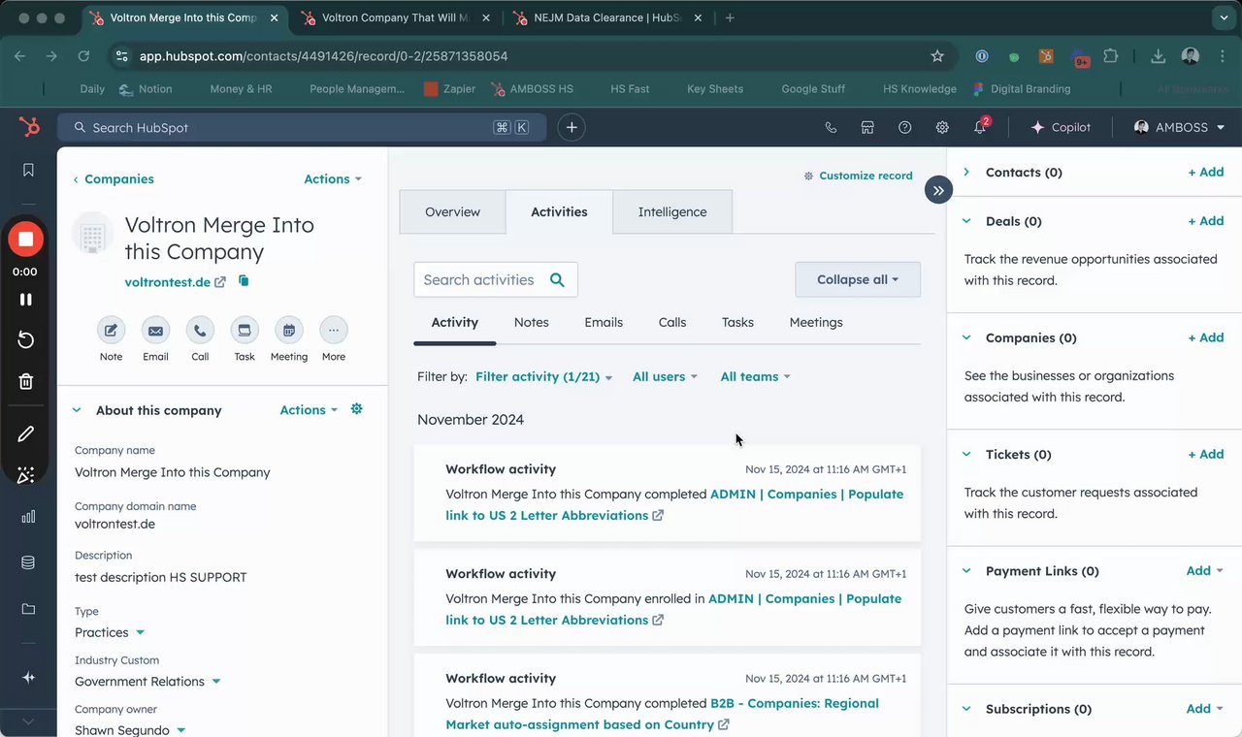Screen dimensions: 1242x737
Task: Collapse the Deals (0) section
Action: [966, 221]
